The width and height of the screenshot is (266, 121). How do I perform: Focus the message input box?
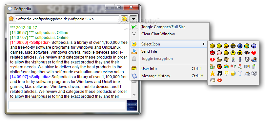coord(67,105)
